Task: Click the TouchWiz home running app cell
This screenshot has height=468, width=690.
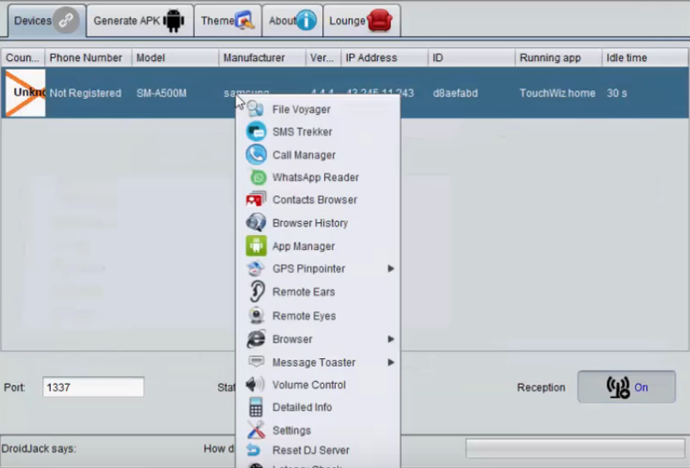Action: coord(557,94)
